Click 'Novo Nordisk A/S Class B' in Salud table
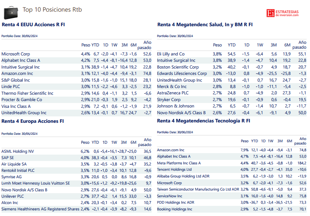The width and height of the screenshot is (310, 216). pyautogui.click(x=181, y=113)
